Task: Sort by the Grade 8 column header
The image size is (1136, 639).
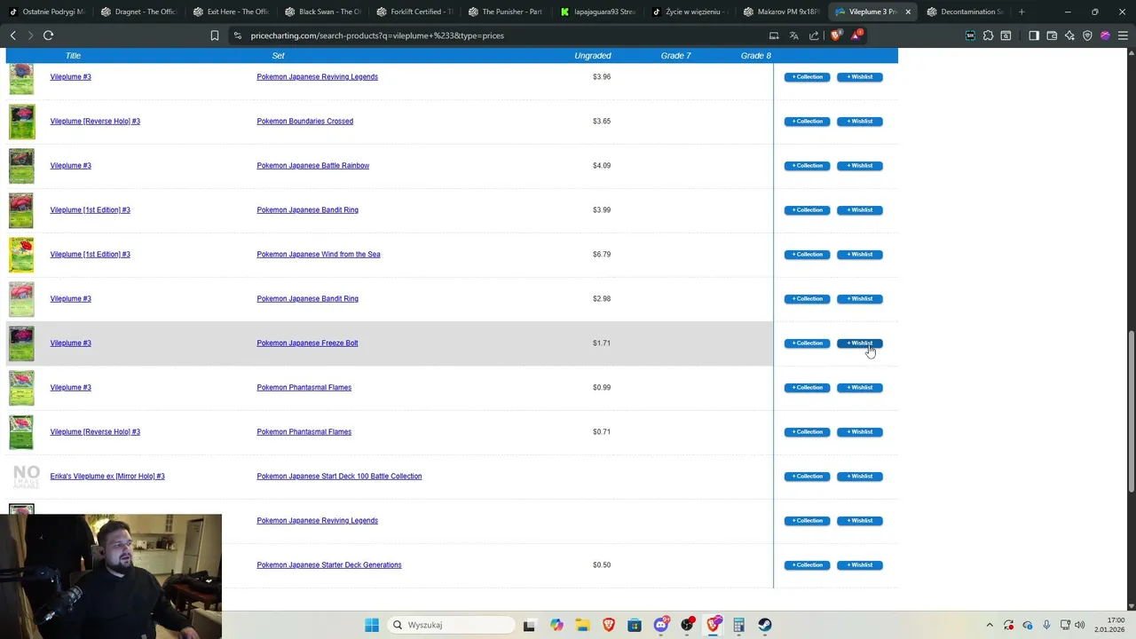Action: [756, 56]
